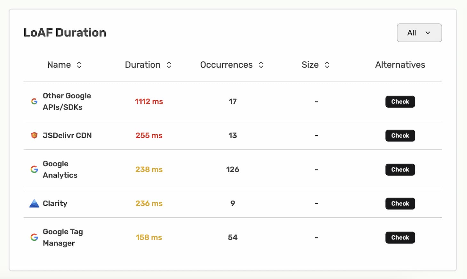Click the 158 ms duration value

coord(149,238)
